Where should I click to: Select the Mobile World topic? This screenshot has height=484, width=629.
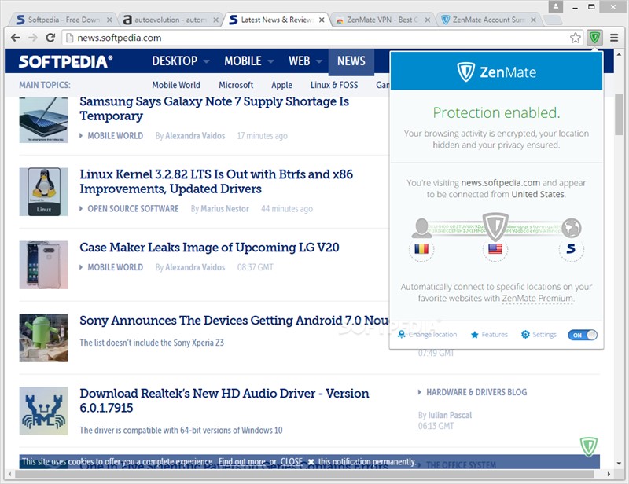point(175,85)
